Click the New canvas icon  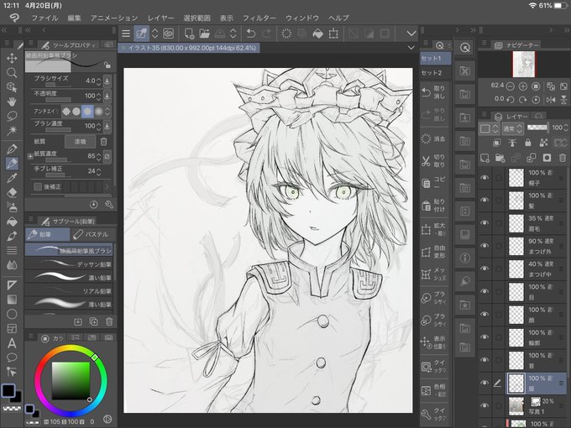[189, 34]
